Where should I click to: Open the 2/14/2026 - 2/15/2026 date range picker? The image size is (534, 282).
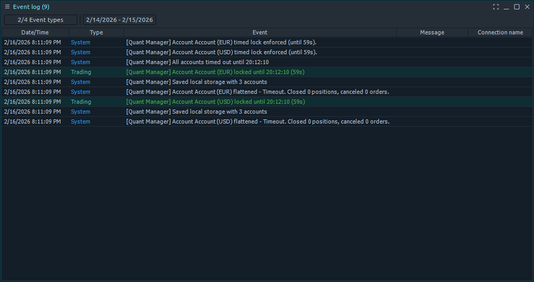120,20
